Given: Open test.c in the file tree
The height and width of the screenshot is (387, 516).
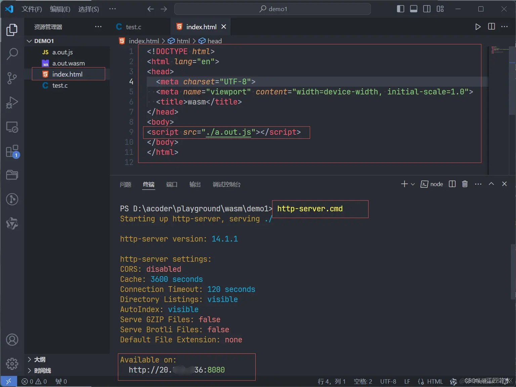Looking at the screenshot, I should point(67,85).
